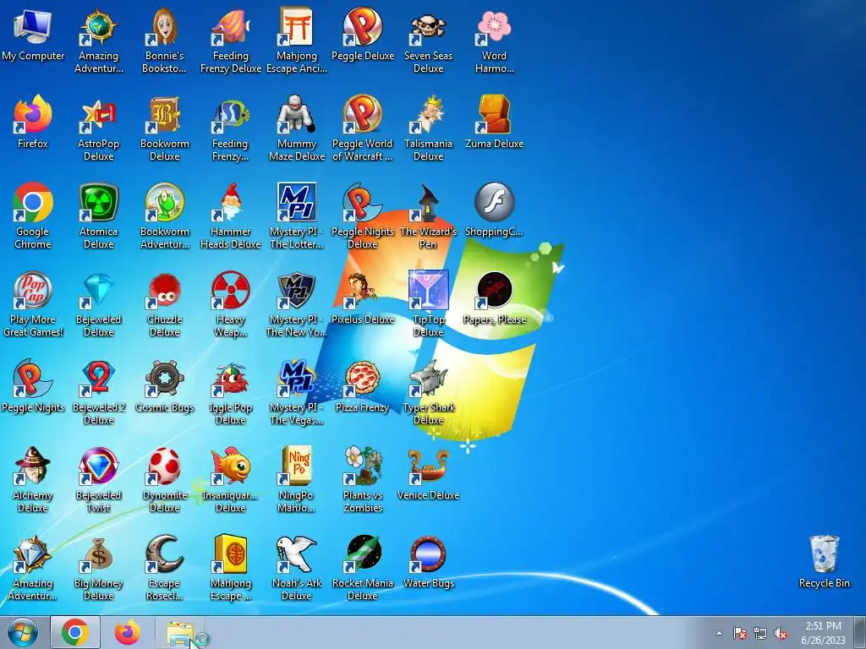Select the Firefox desktop shortcut

pyautogui.click(x=33, y=123)
